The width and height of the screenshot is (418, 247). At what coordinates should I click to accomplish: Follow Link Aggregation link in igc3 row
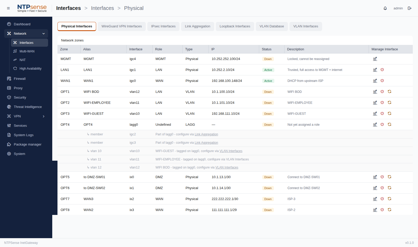tap(206, 143)
